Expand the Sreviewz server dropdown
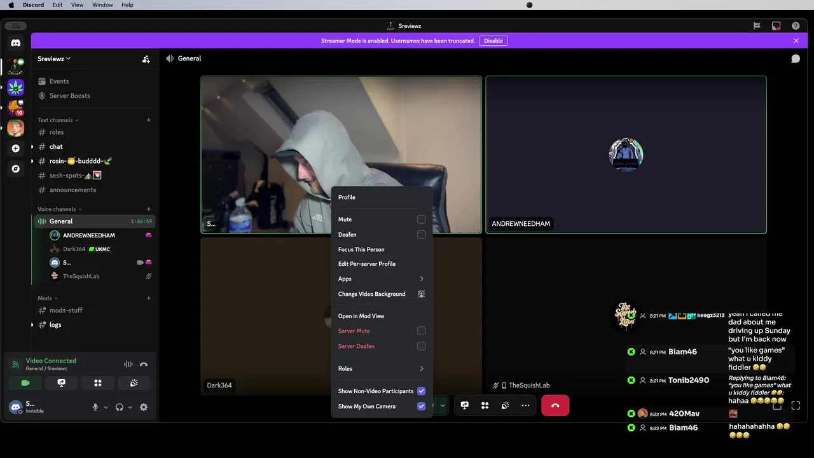This screenshot has height=458, width=814. [54, 59]
